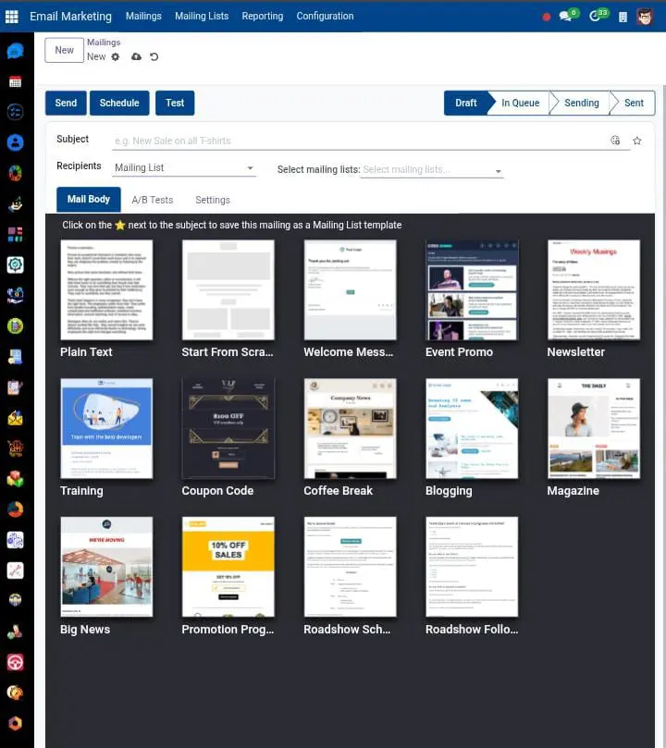The height and width of the screenshot is (748, 666).
Task: Open the orange hexagon app icon at bottom
Action: 16,723
